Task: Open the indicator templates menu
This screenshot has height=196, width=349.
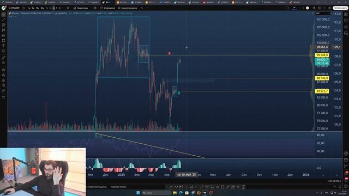Action: click(95, 8)
